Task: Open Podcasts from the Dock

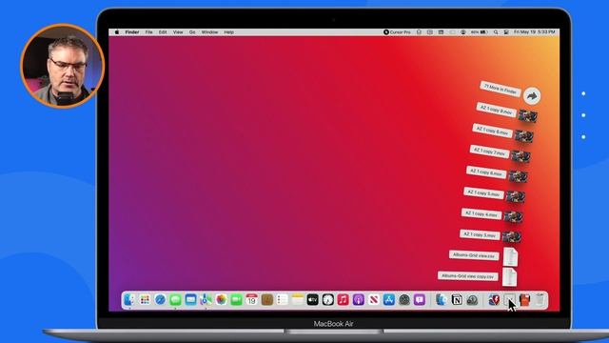Action: point(359,300)
